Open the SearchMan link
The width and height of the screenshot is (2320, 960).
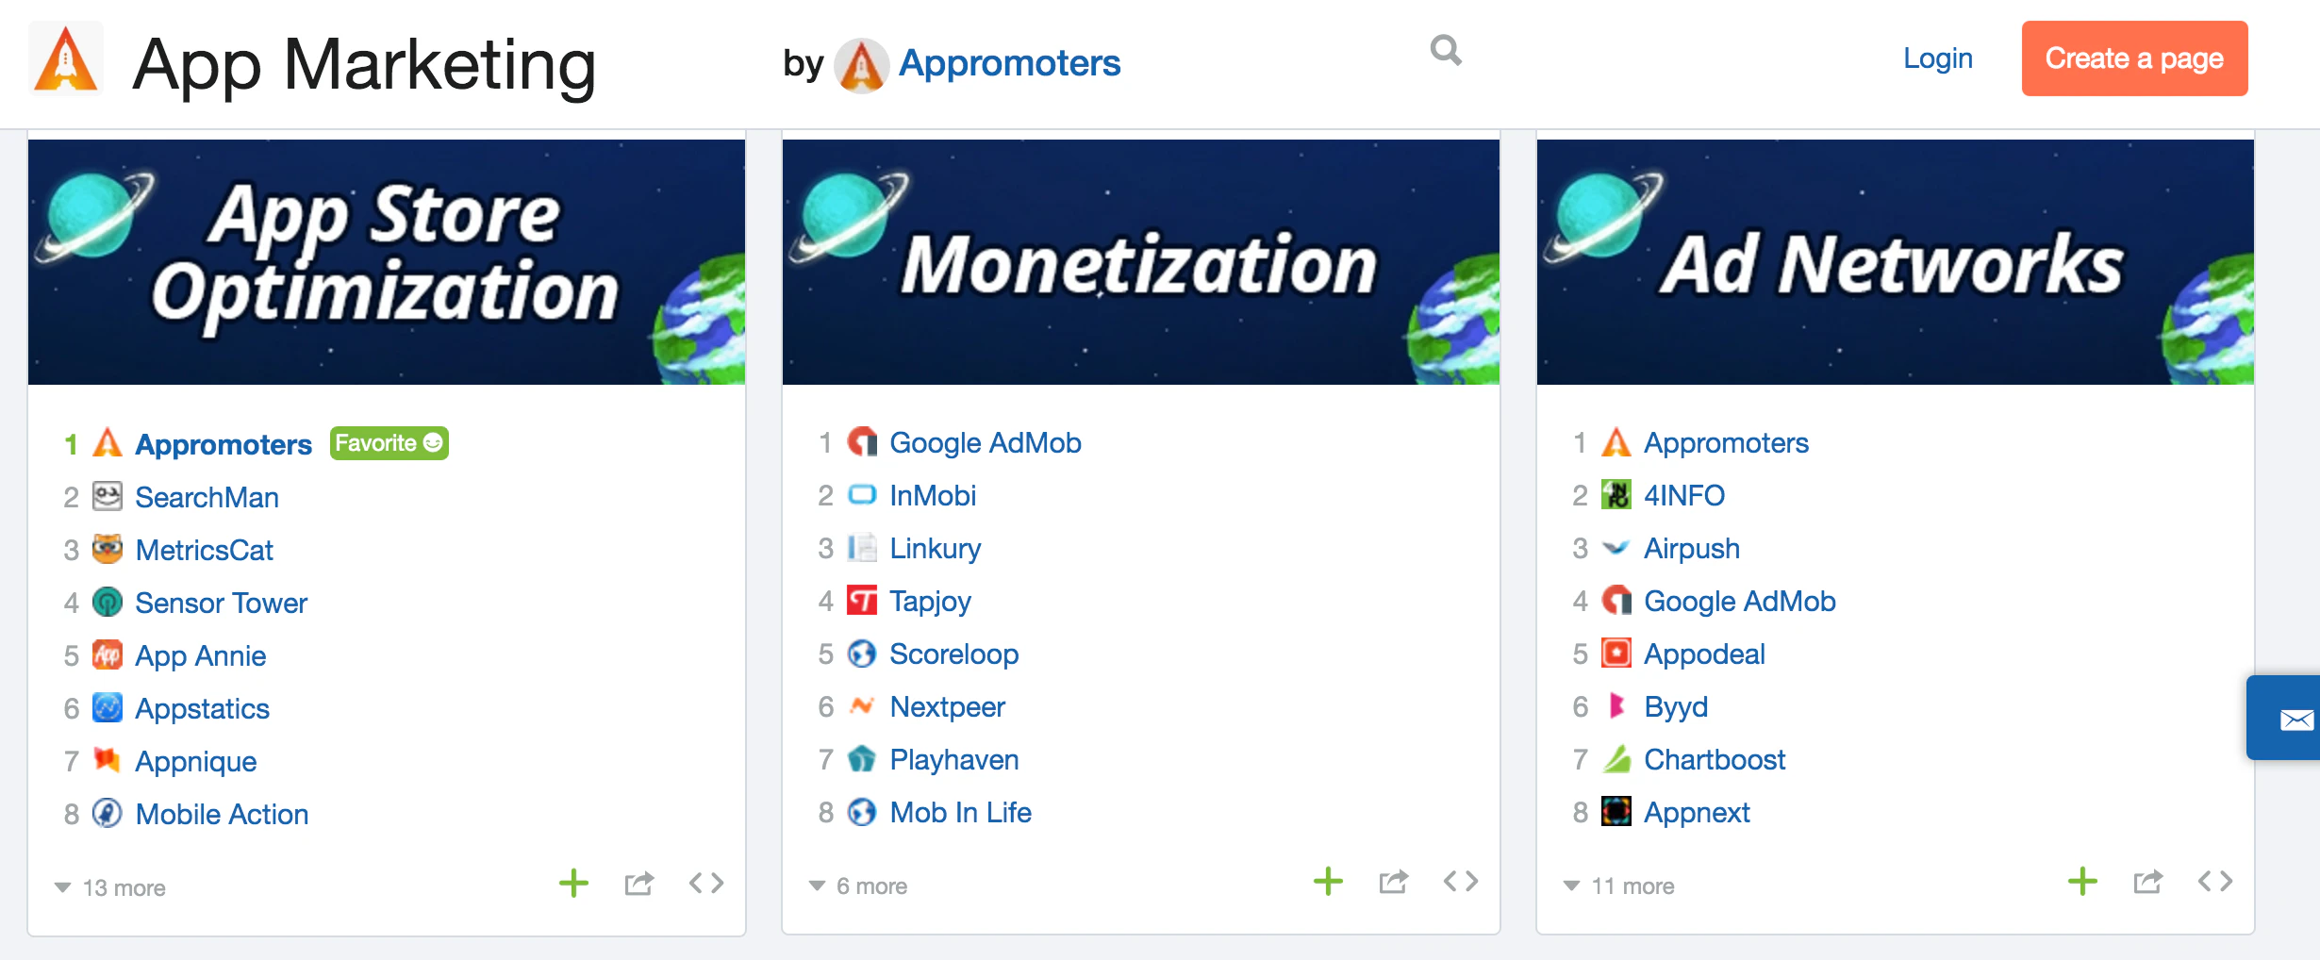(x=207, y=497)
